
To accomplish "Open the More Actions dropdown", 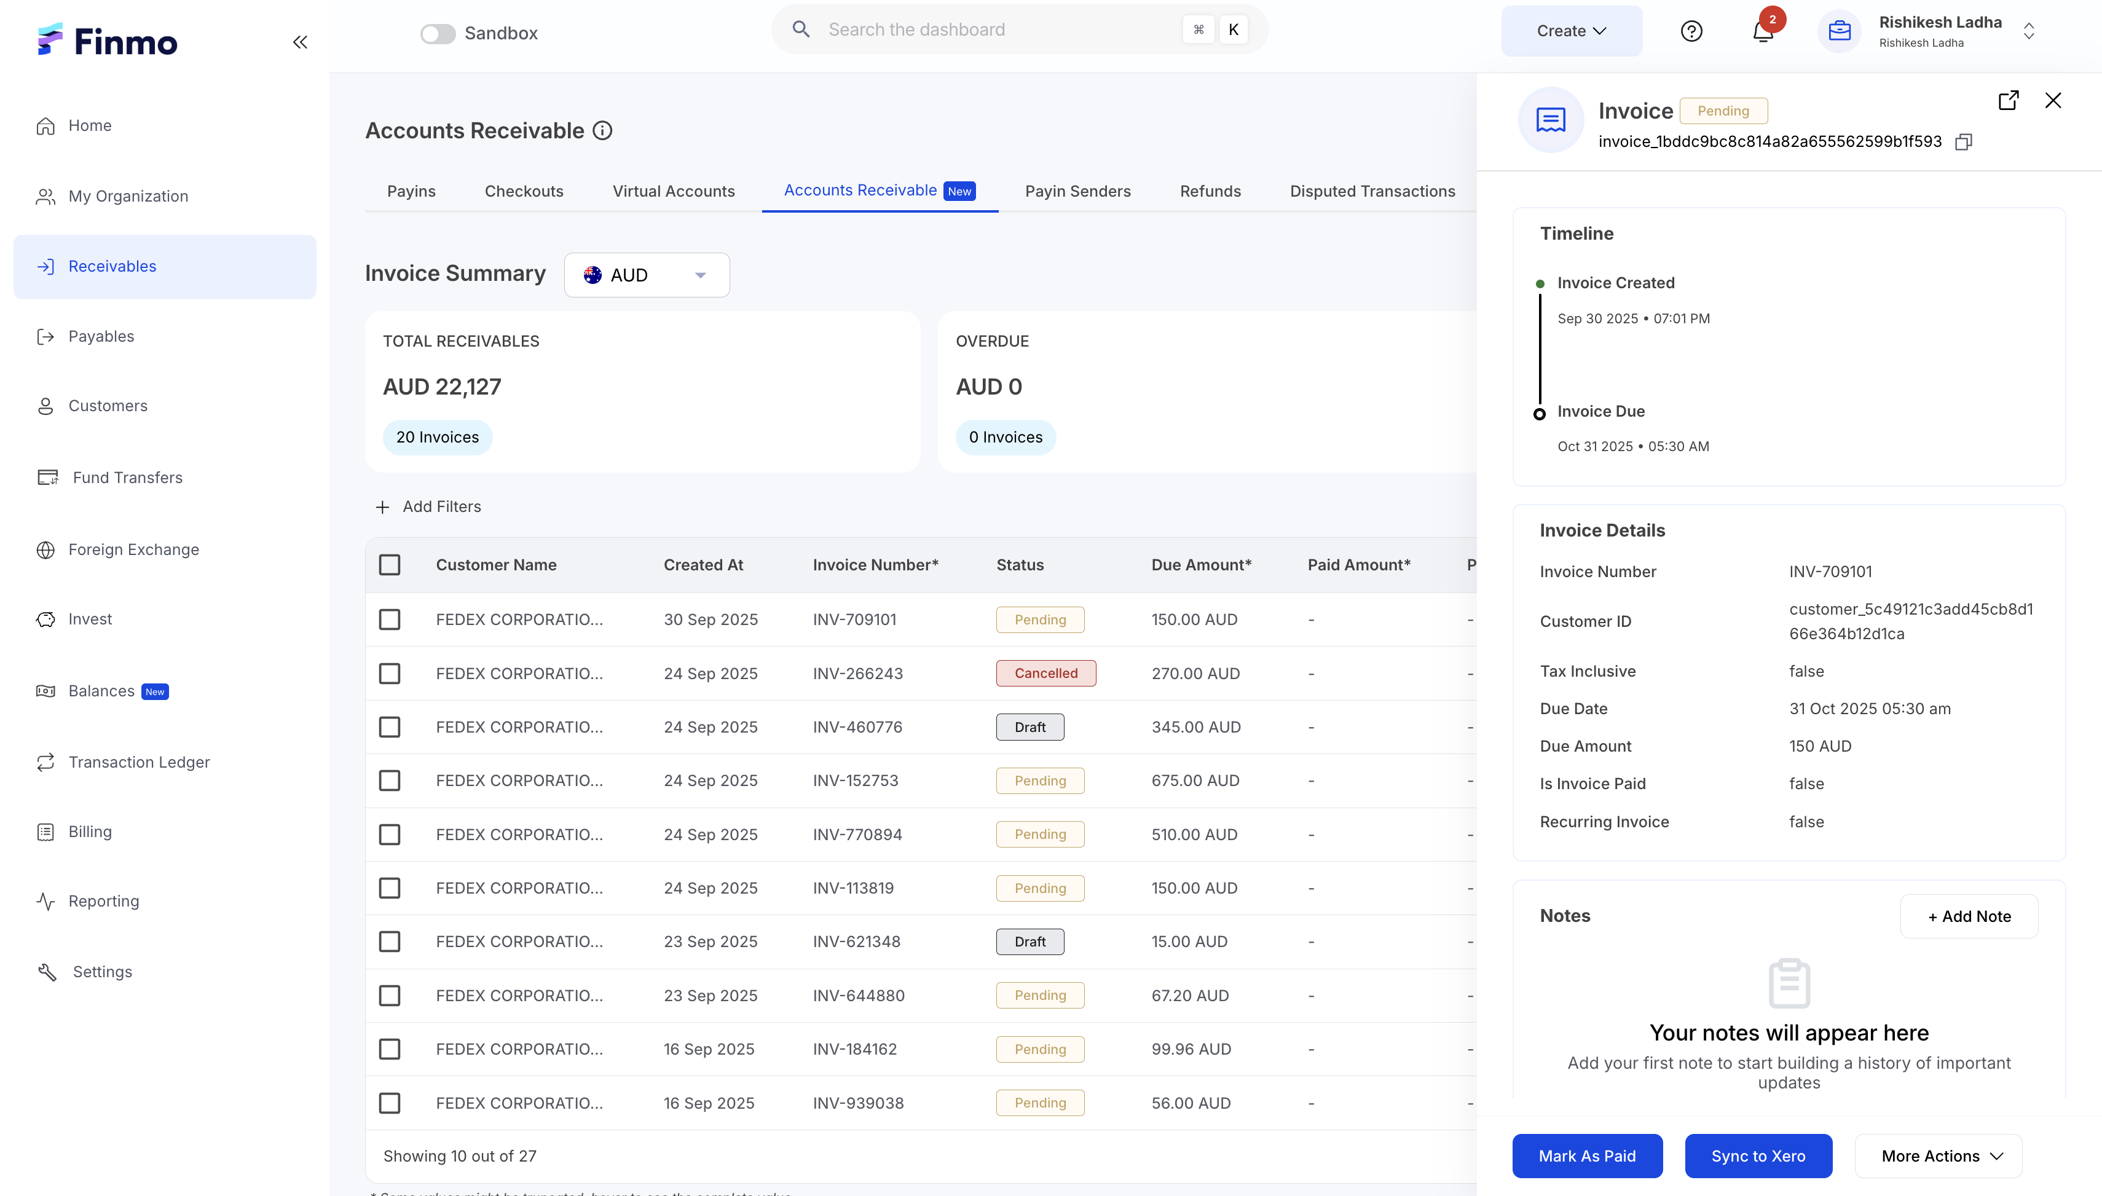I will pyautogui.click(x=1938, y=1156).
